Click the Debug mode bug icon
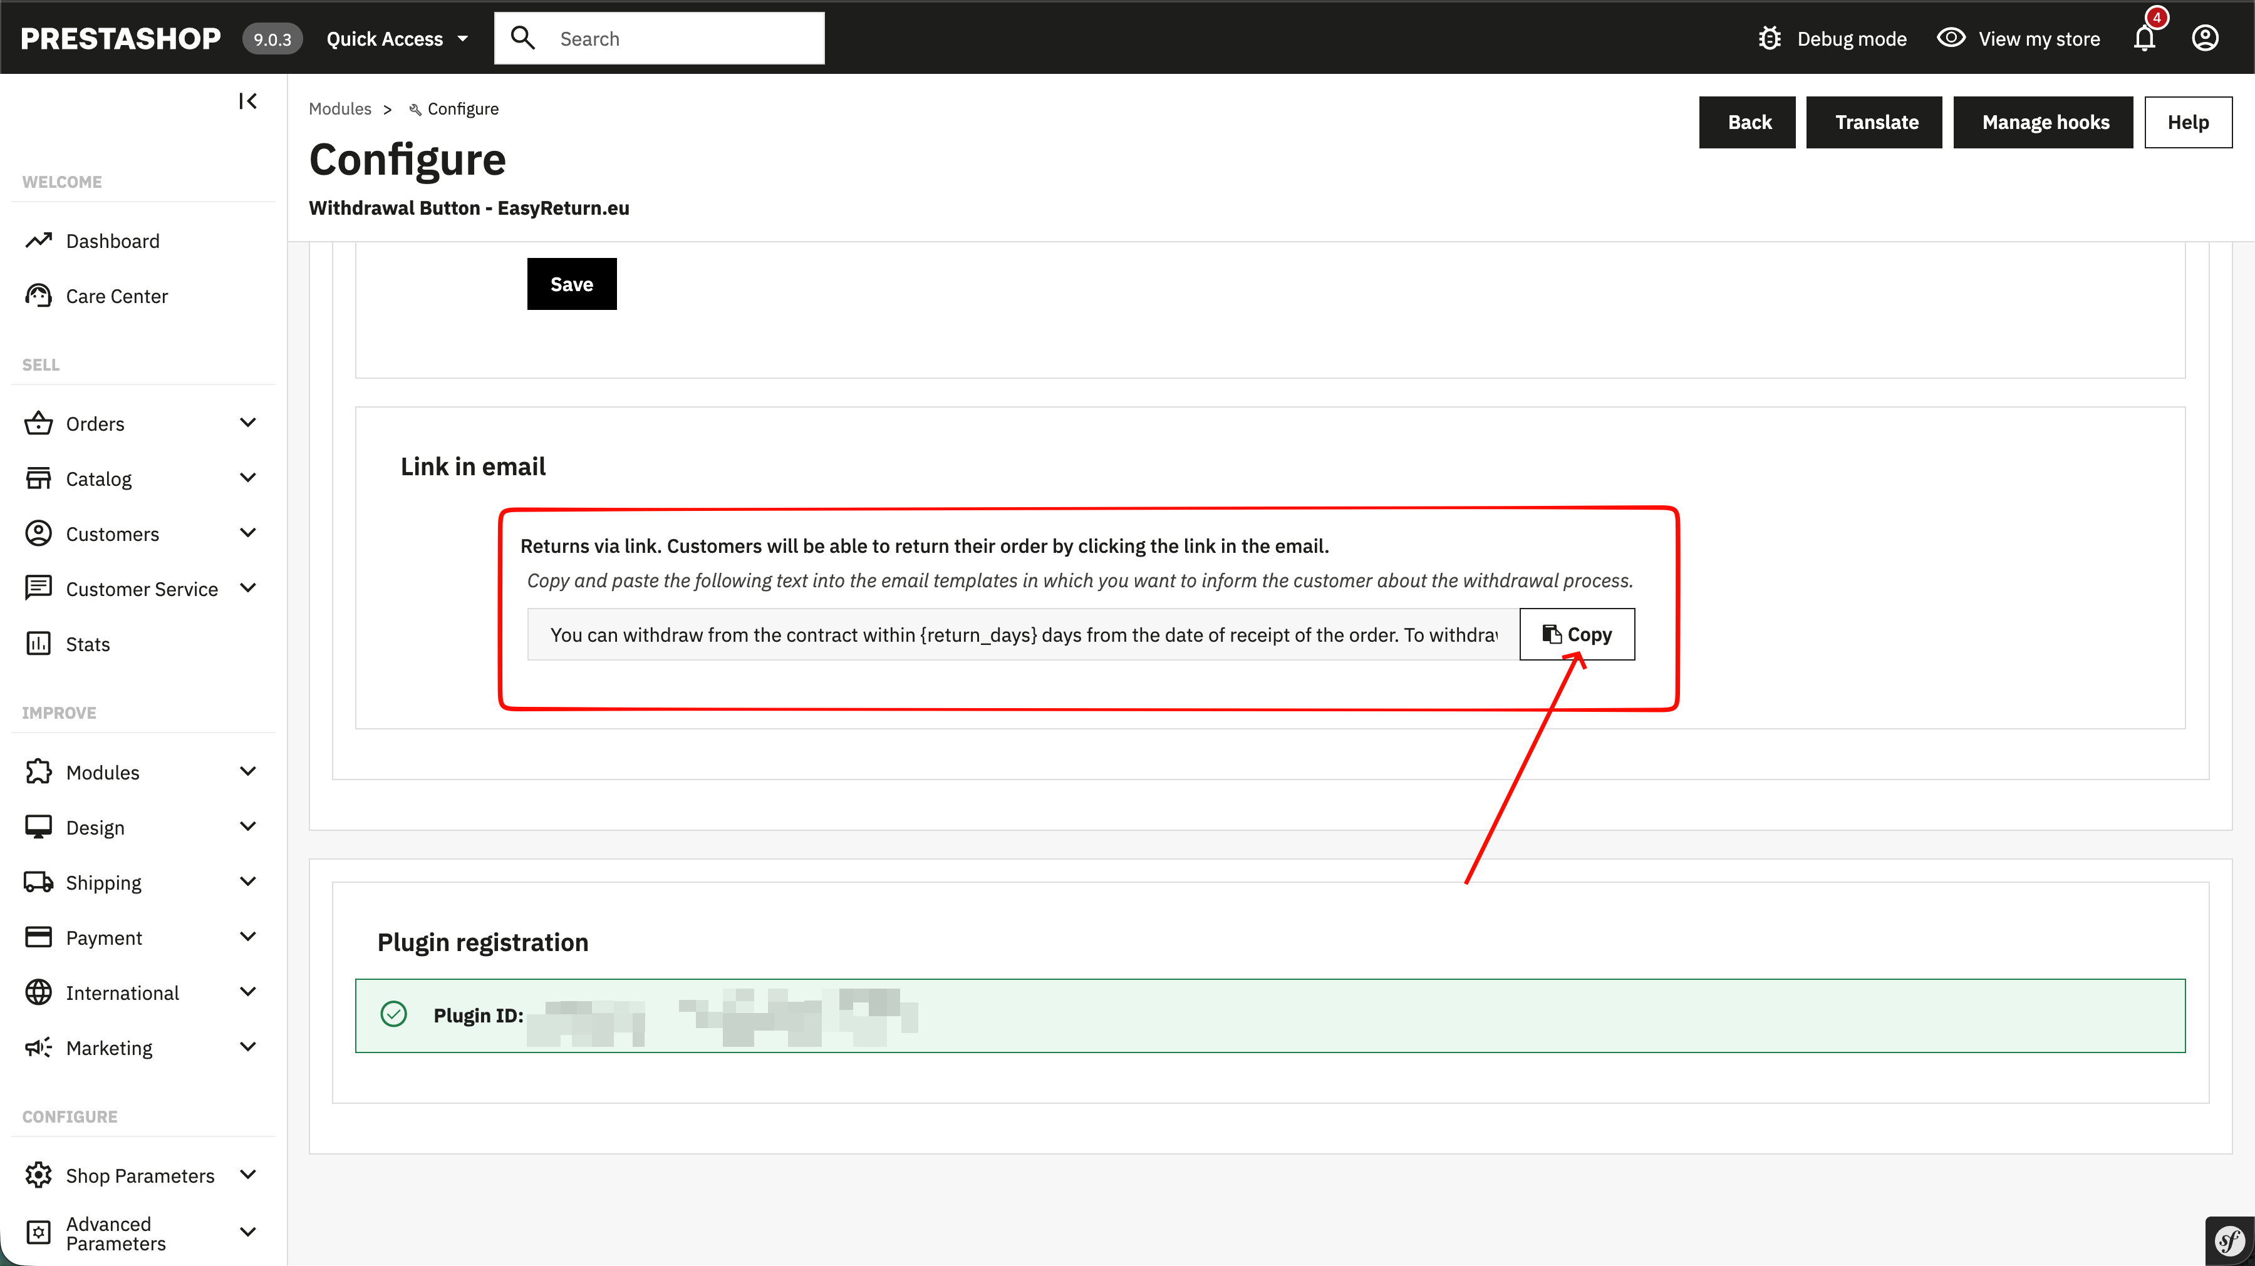 click(x=1770, y=38)
